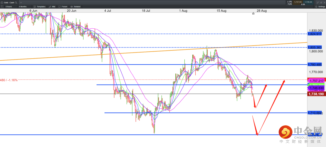Add a new chart tab with plus icon
Screen dimensions: 326x147
21,2
